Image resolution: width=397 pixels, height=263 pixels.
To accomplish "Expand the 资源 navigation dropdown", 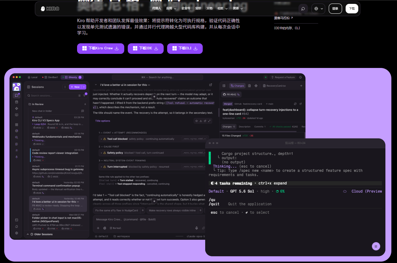I will (238, 8).
